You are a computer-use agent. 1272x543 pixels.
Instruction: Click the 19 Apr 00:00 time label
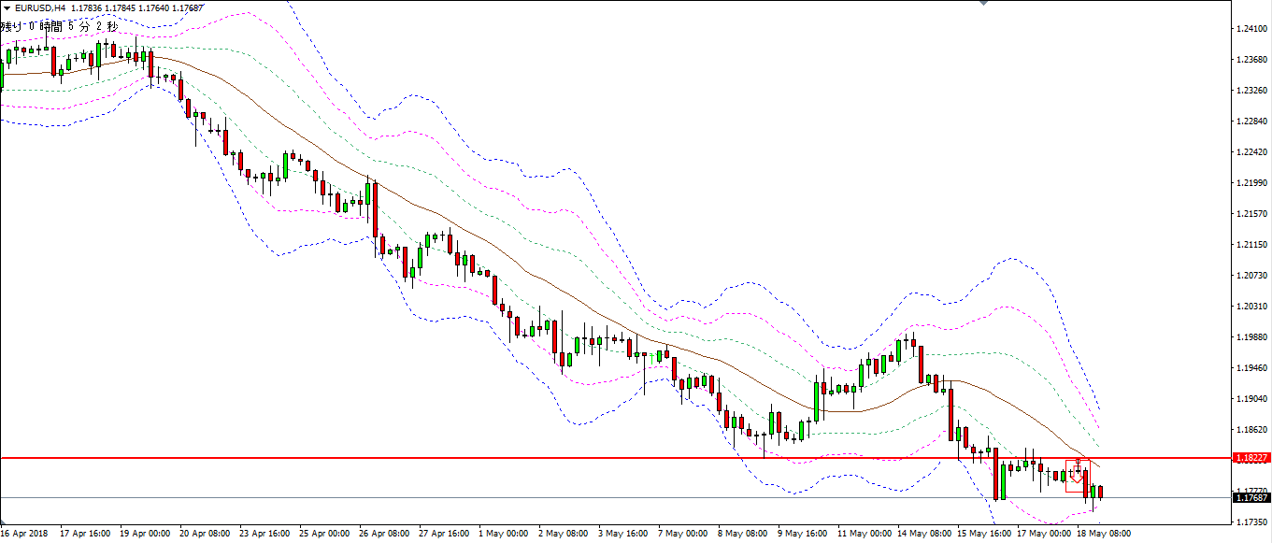tap(144, 535)
